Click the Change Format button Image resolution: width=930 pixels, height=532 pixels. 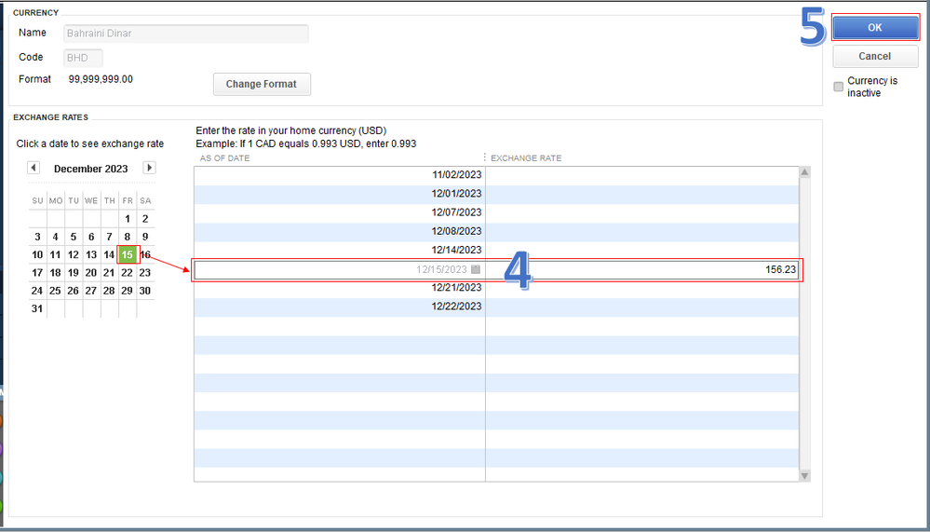pyautogui.click(x=262, y=84)
